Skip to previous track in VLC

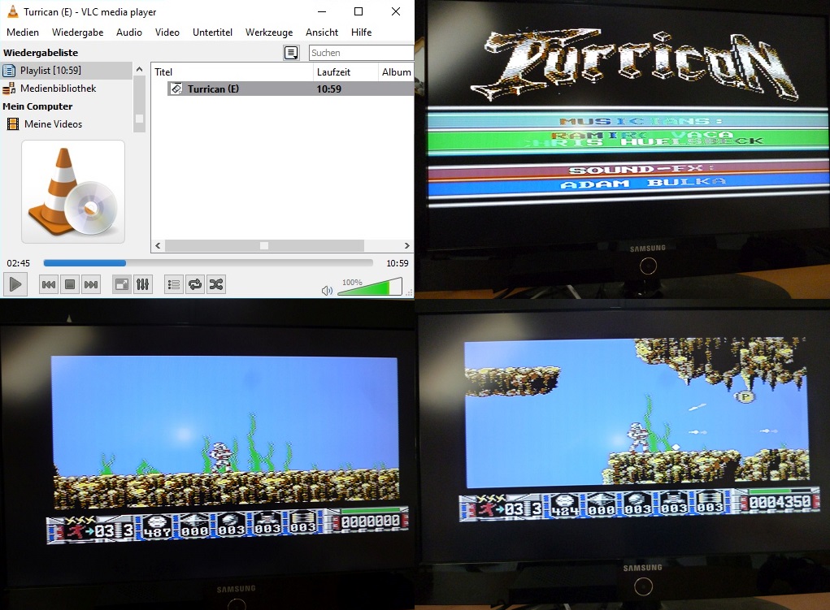click(x=49, y=284)
